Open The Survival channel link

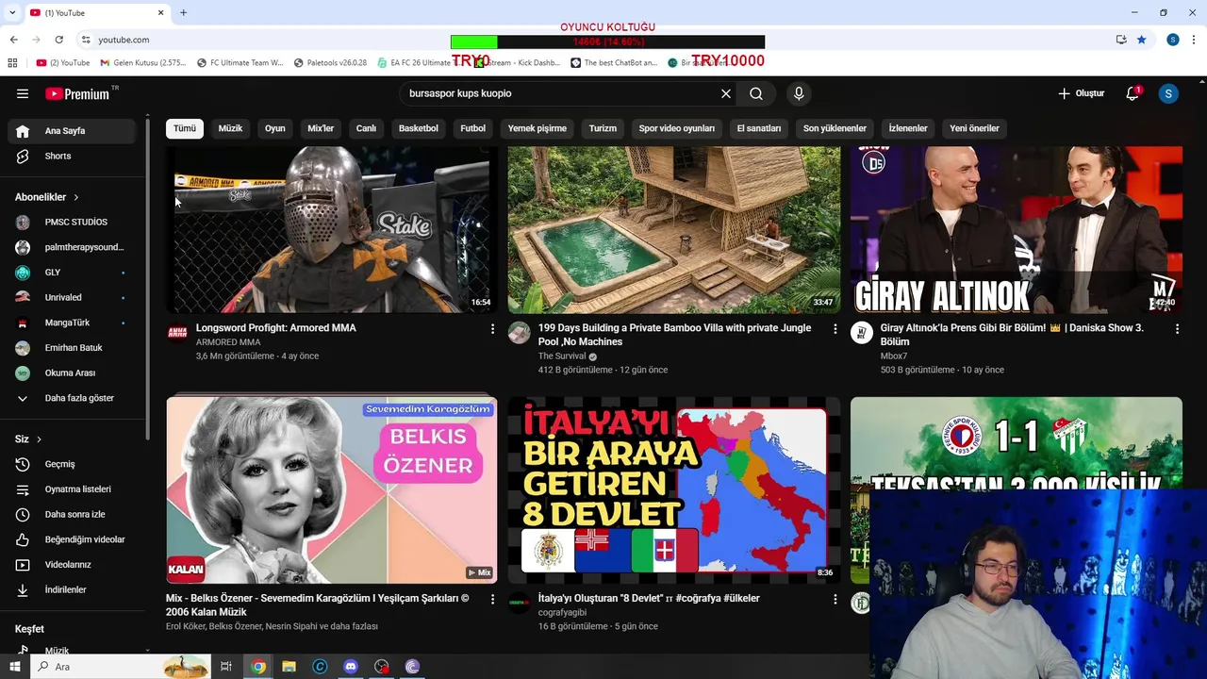[562, 356]
